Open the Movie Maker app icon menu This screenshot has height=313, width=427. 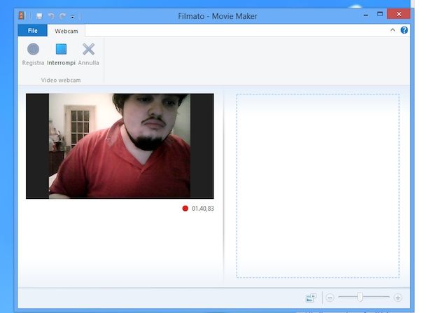(22, 15)
